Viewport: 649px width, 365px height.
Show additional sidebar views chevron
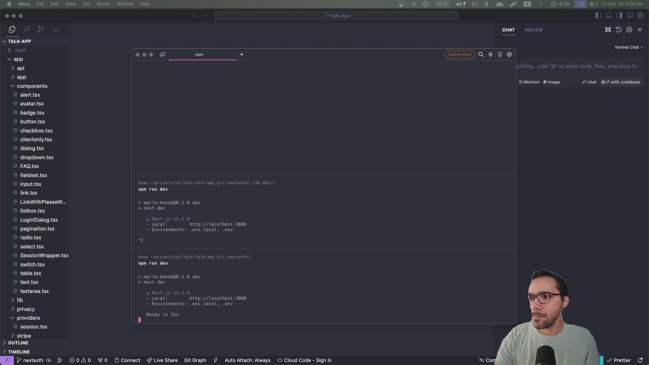(x=56, y=30)
